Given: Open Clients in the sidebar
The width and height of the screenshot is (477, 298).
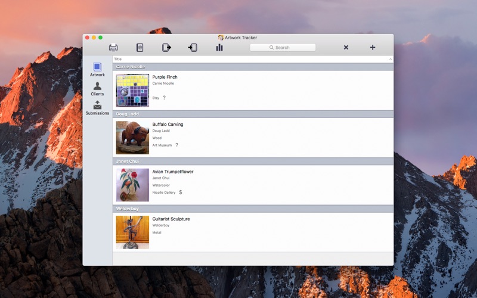Looking at the screenshot, I should tap(97, 89).
